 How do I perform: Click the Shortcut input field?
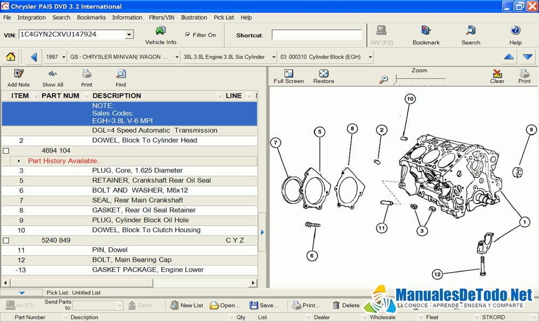(316, 34)
